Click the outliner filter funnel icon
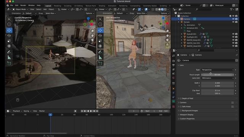Image resolution: width=244 pixels, height=137 pixels. tap(231, 10)
